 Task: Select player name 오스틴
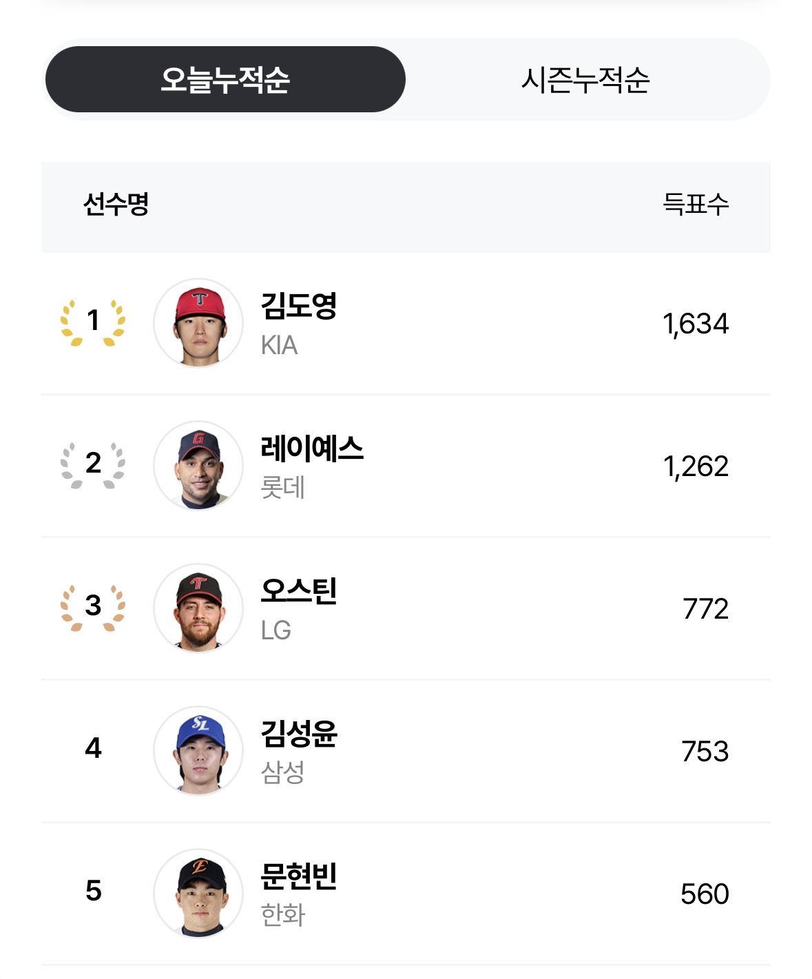[x=298, y=591]
